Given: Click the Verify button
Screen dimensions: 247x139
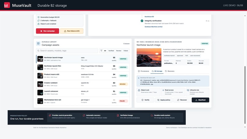Looking at the screenshot, I should 145,100.
